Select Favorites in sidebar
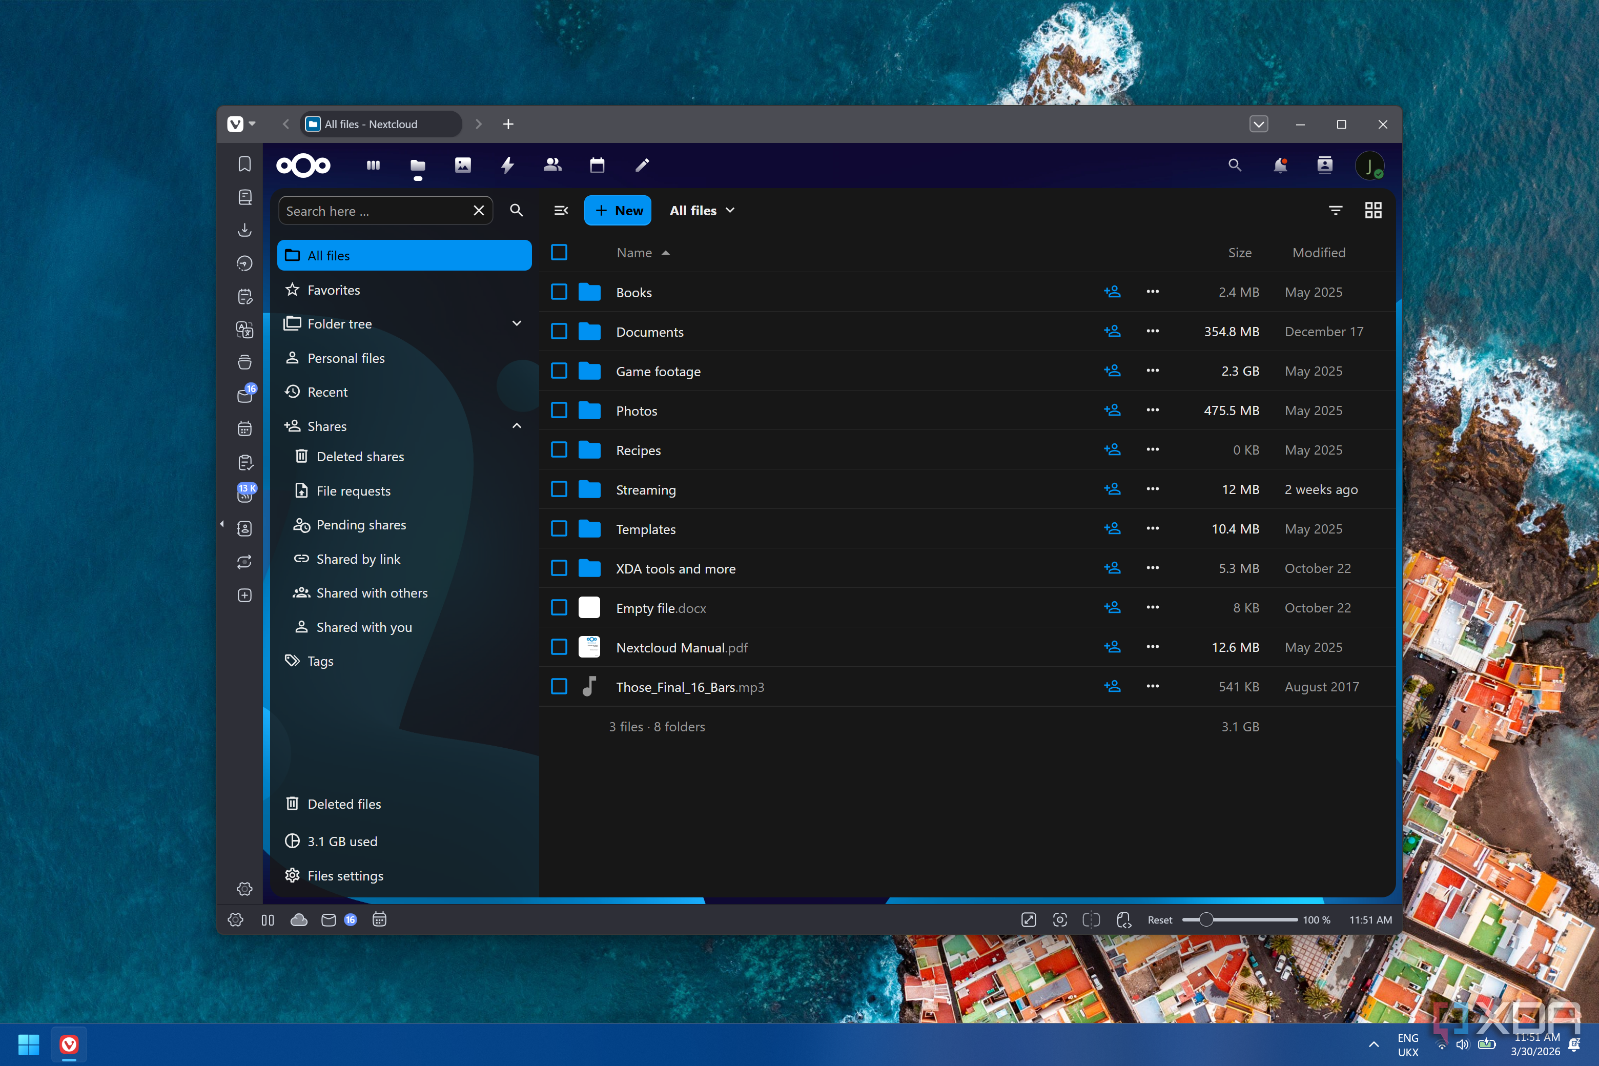 (404, 290)
